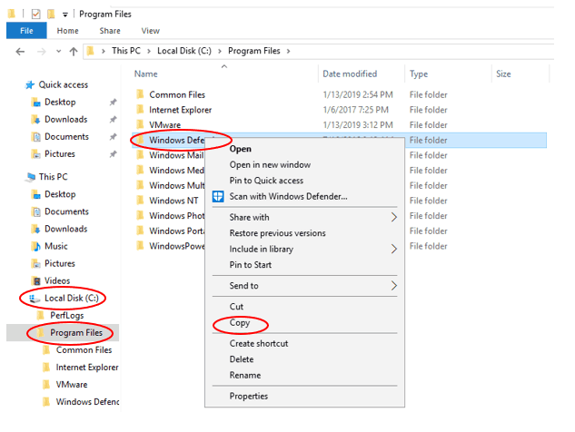Click the Windows Defender shield icon in context menu

pos(218,196)
